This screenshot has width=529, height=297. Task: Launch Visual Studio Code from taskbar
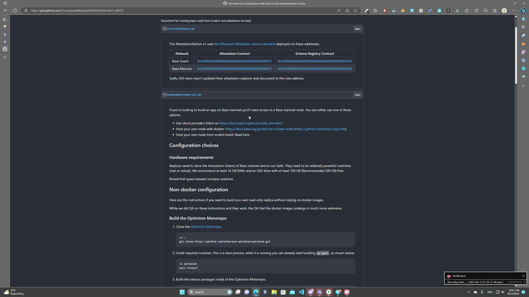301,292
